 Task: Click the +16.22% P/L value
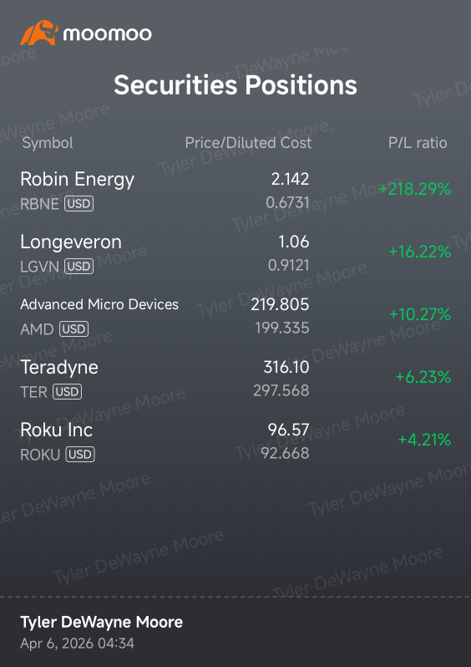point(420,252)
